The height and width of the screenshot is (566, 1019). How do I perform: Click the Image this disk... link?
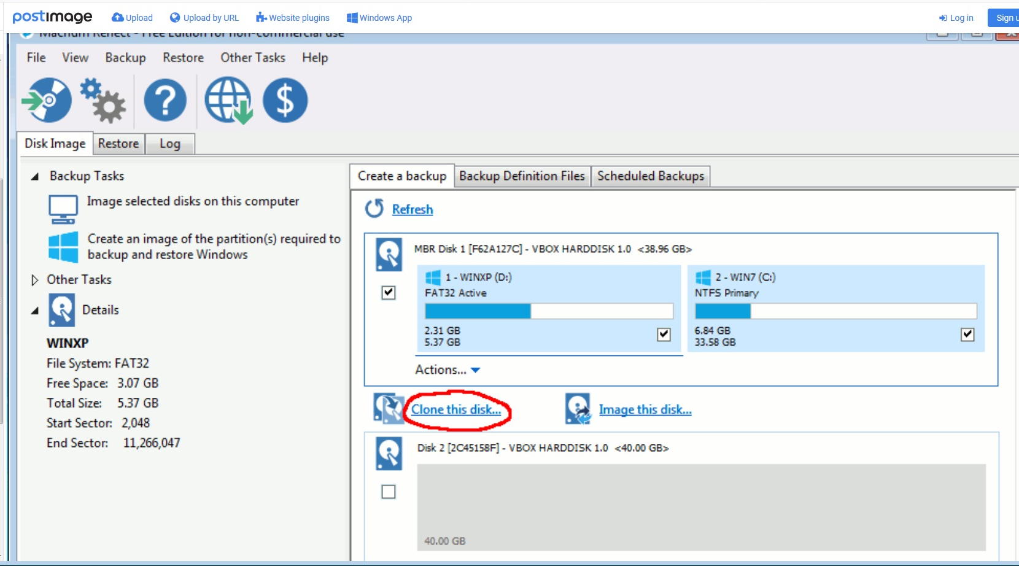click(x=645, y=409)
